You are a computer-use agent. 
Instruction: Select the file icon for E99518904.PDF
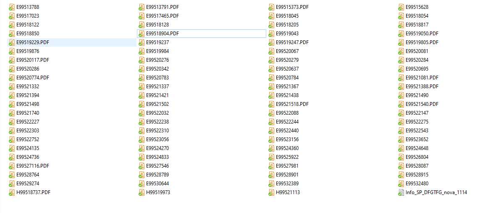(x=142, y=34)
